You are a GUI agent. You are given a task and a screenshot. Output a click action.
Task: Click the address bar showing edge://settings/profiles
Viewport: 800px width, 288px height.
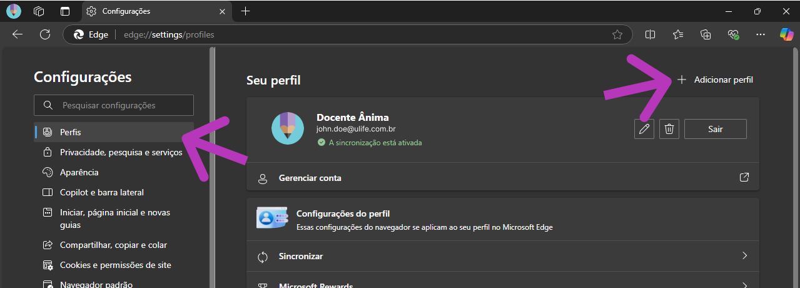(x=347, y=34)
